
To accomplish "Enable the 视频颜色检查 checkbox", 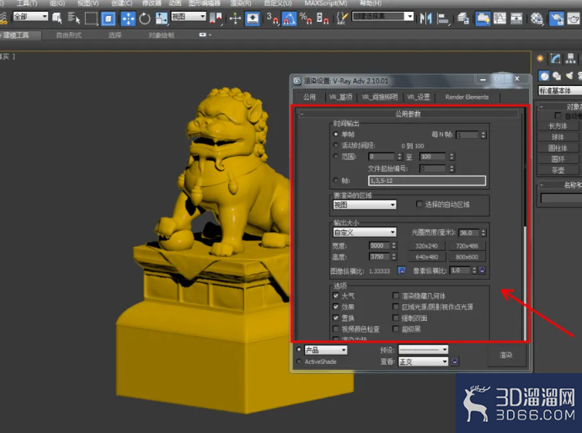I will (x=336, y=329).
